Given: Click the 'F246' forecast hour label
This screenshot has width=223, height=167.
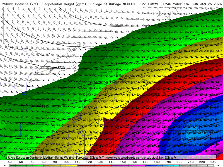Looking at the screenshot, I should pos(167,4).
